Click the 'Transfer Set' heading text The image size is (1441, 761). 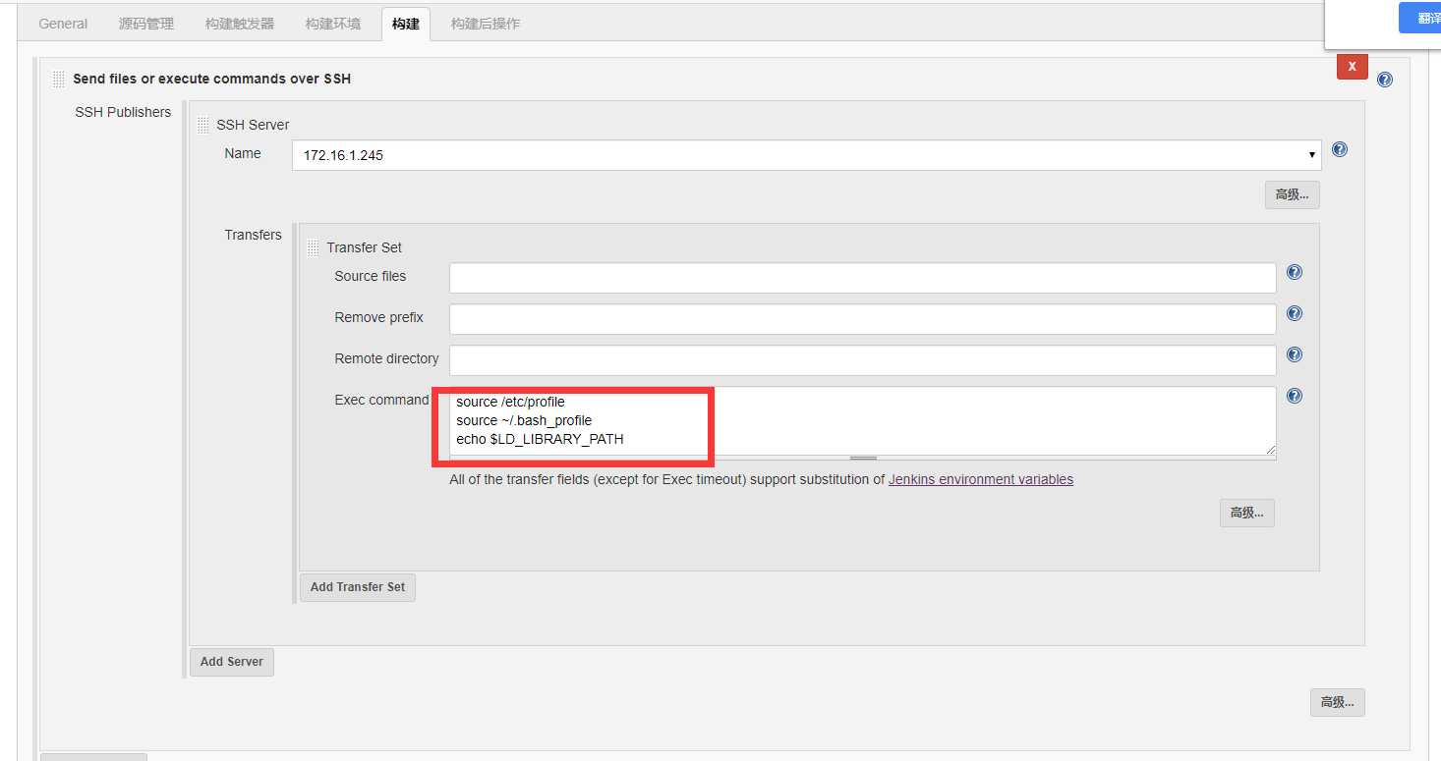point(364,247)
